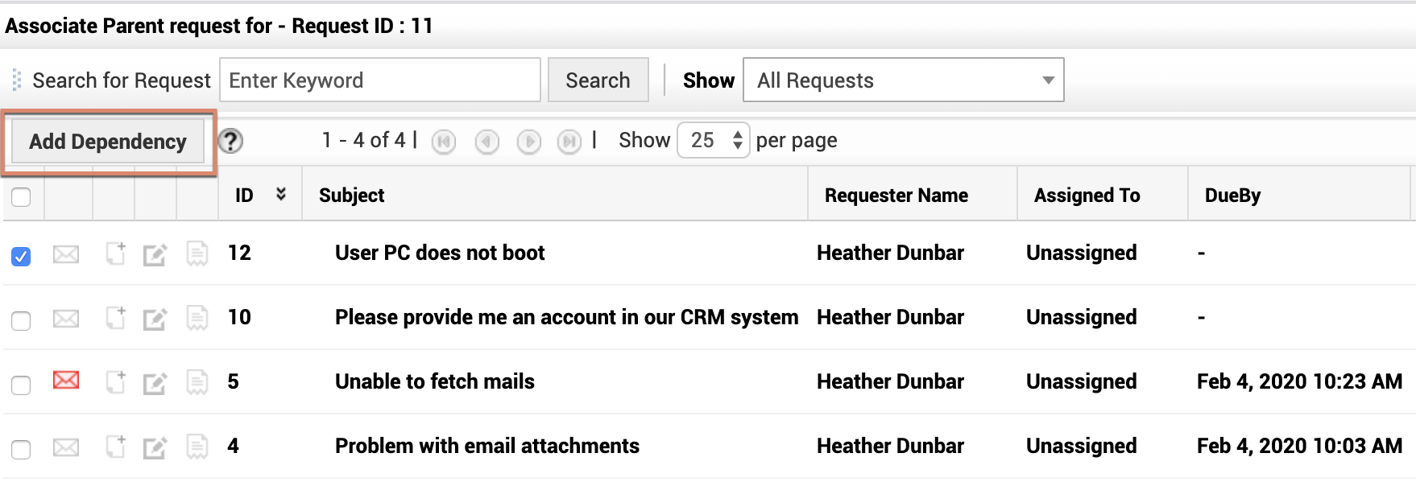Screen dimensions: 1416x482
Task: Click the help question mark icon
Action: 230,141
